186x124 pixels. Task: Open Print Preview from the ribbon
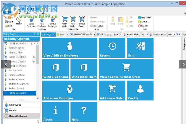pos(97,22)
